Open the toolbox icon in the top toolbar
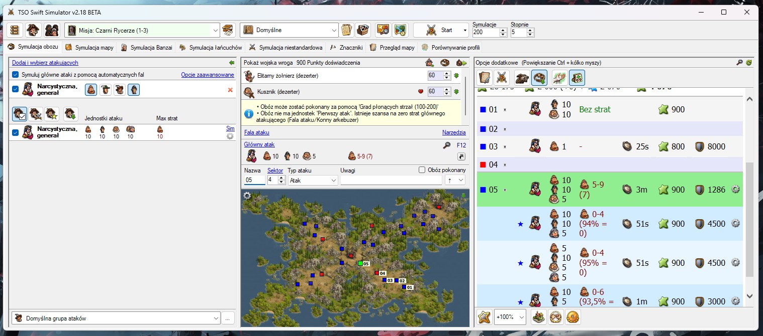This screenshot has height=336, width=763. coord(363,30)
